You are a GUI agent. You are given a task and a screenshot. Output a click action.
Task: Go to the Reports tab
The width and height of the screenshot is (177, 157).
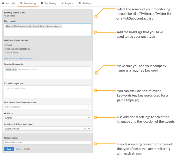[67, 3]
